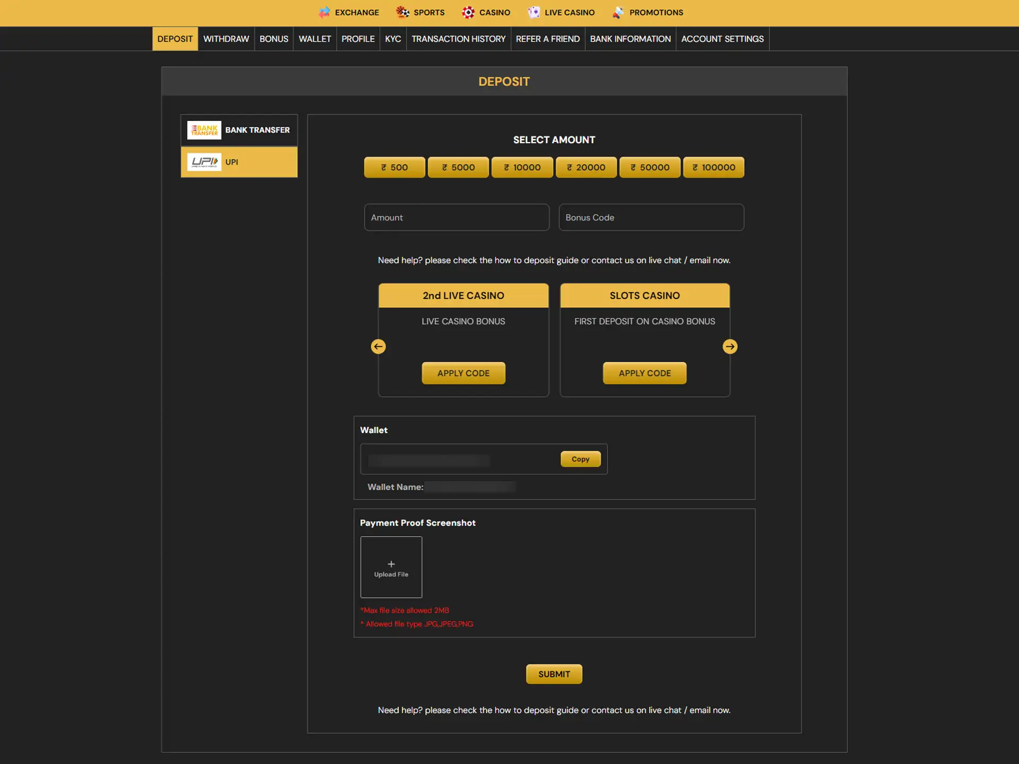The width and height of the screenshot is (1019, 764).
Task: Click the Promotions navigation icon
Action: (x=617, y=12)
